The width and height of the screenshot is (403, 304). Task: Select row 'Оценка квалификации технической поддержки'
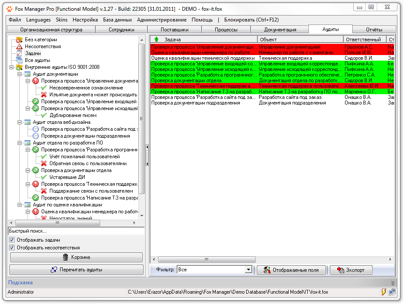click(x=272, y=58)
